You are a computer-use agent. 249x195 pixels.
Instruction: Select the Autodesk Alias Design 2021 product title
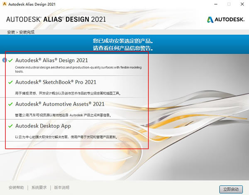[x=51, y=60]
